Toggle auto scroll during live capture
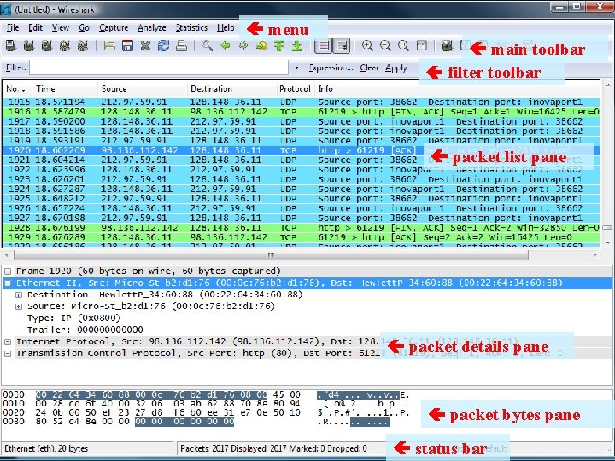The height and width of the screenshot is (461, 615). click(342, 46)
